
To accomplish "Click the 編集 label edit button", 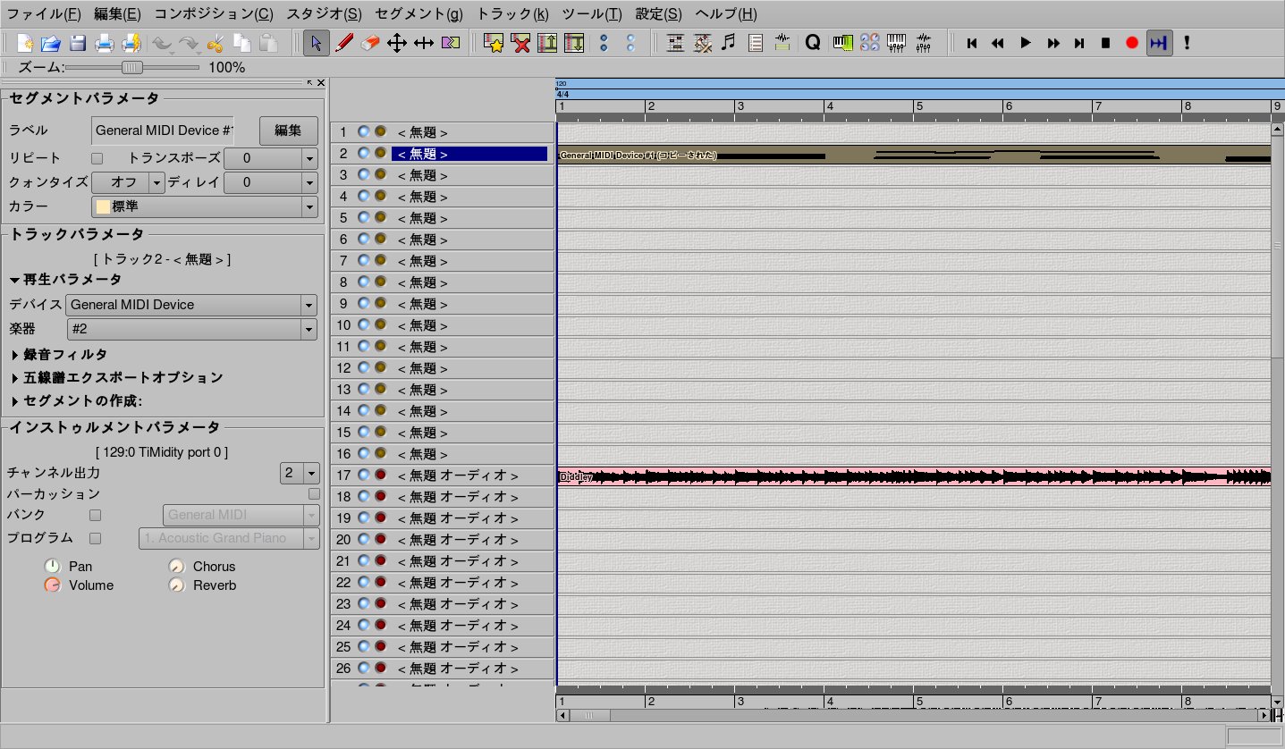I will coord(288,130).
